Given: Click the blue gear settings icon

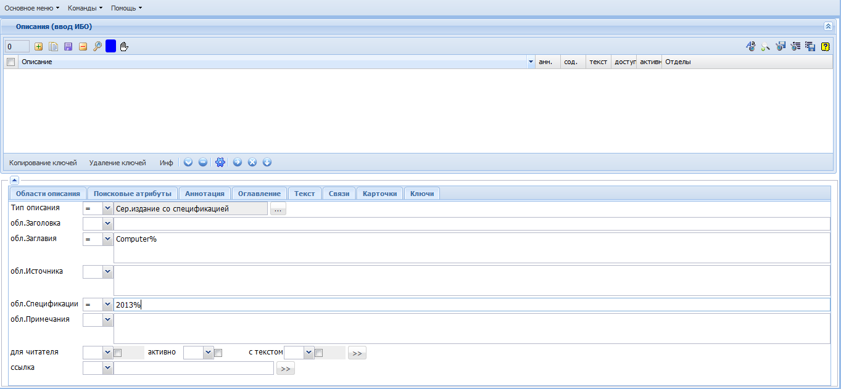Looking at the screenshot, I should (220, 162).
